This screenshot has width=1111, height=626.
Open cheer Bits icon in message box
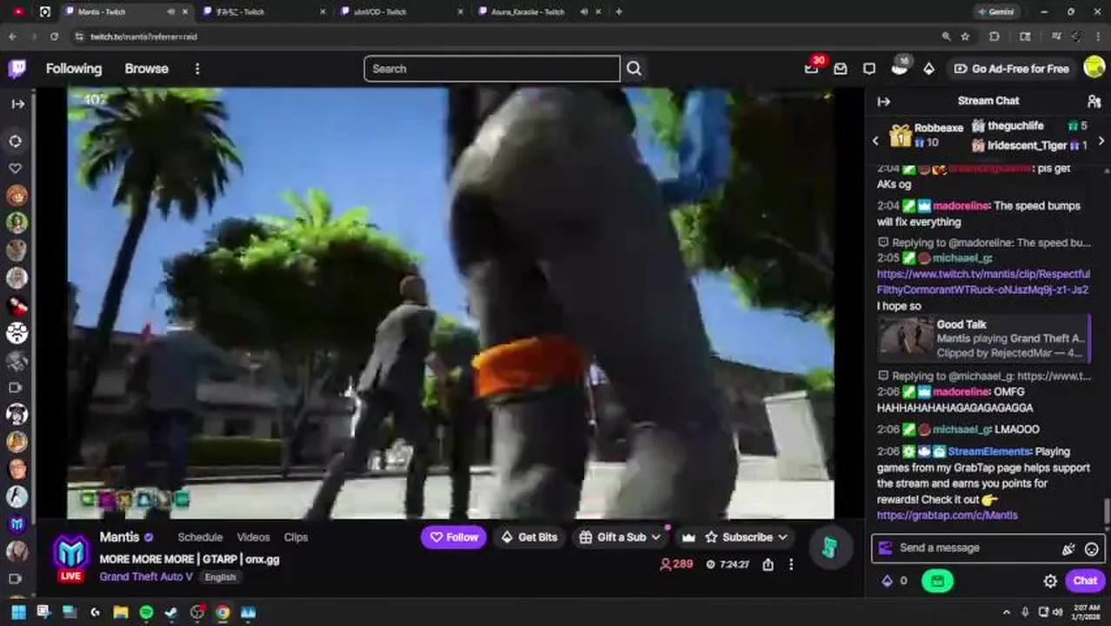1068,549
